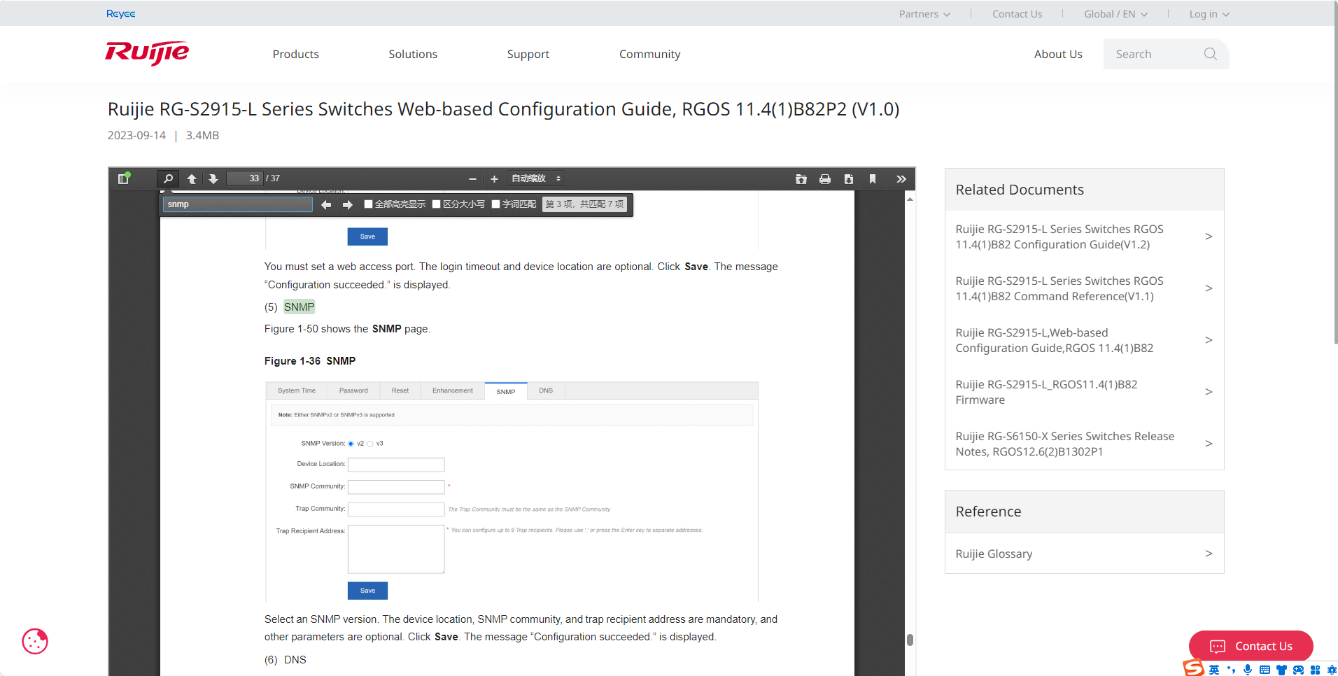Image resolution: width=1338 pixels, height=676 pixels.
Task: Switch Sogou punctuation mode icon
Action: tap(1231, 670)
